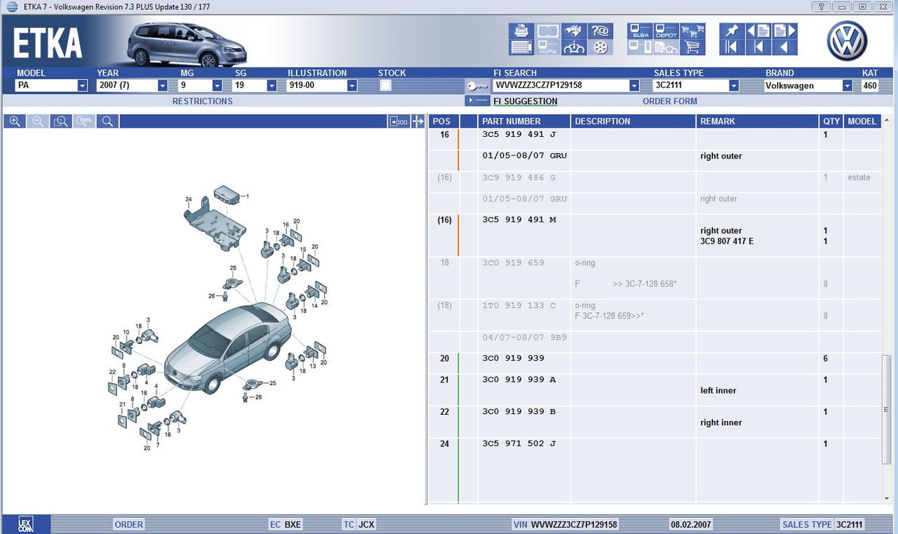
Task: Open the vehicle information icon
Action: [575, 48]
